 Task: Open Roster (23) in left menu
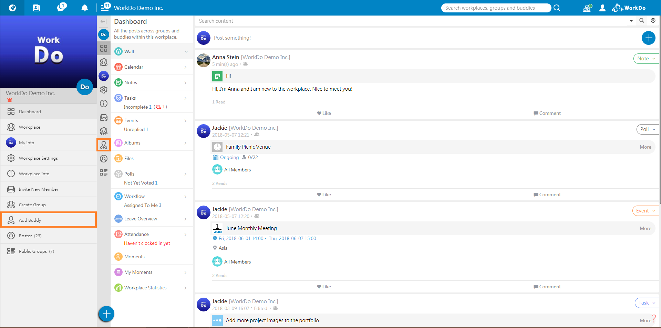pos(49,236)
